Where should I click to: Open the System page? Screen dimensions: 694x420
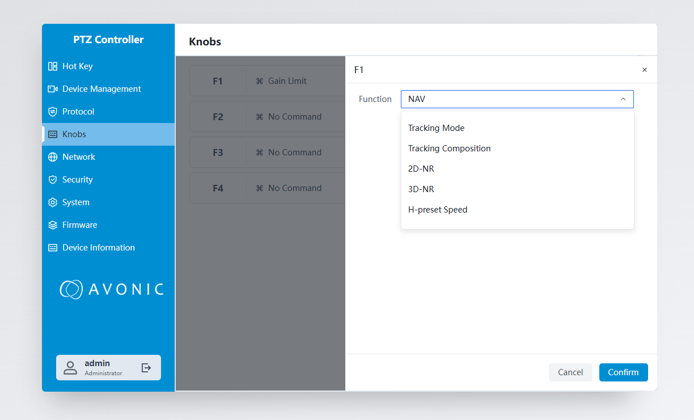click(108, 202)
